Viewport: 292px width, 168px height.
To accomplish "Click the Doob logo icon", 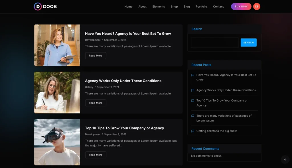I will pyautogui.click(x=38, y=7).
